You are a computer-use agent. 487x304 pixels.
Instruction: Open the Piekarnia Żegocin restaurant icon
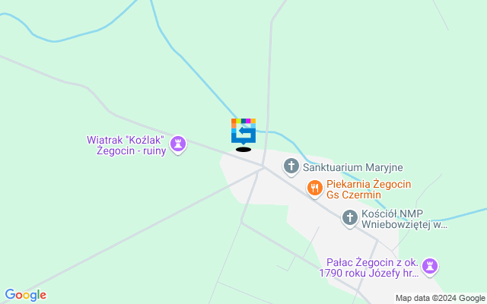[x=315, y=188]
